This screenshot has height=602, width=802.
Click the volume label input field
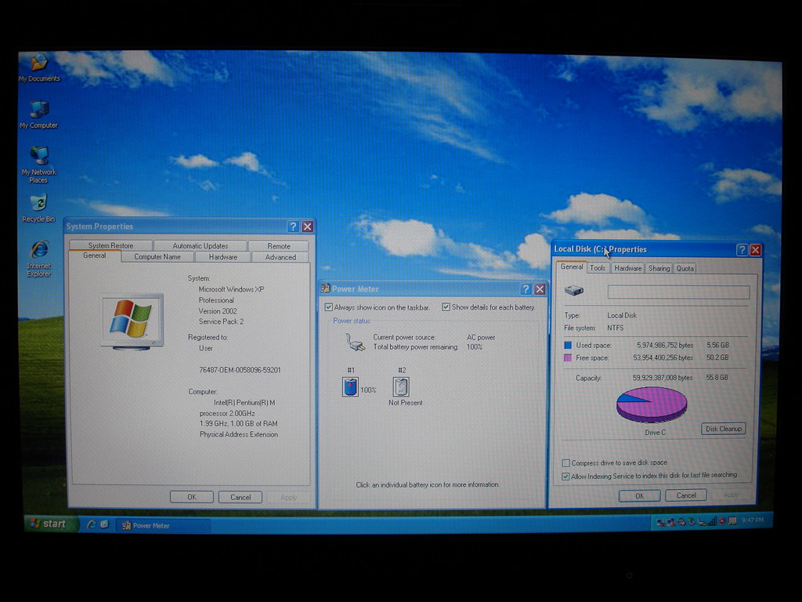(679, 292)
